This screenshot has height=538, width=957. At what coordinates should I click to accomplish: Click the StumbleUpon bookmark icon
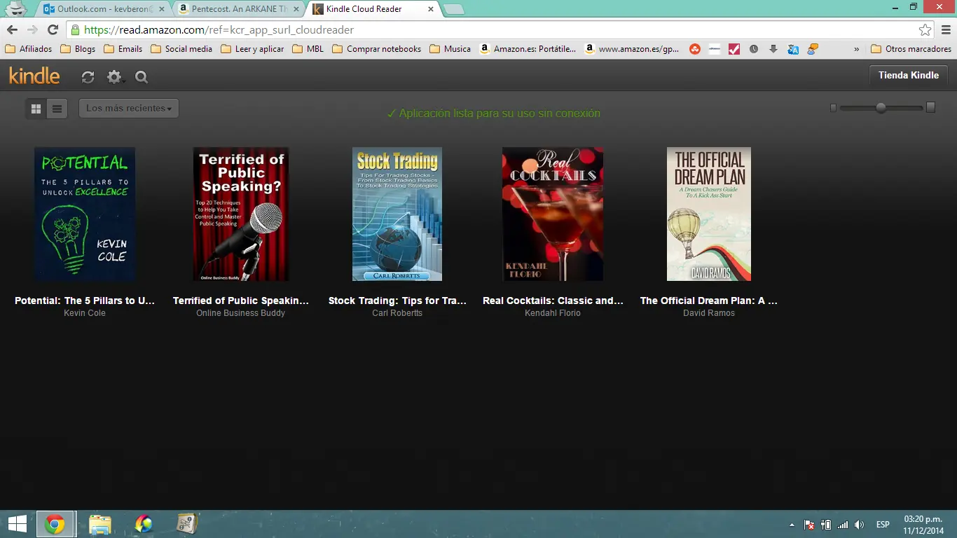[694, 49]
